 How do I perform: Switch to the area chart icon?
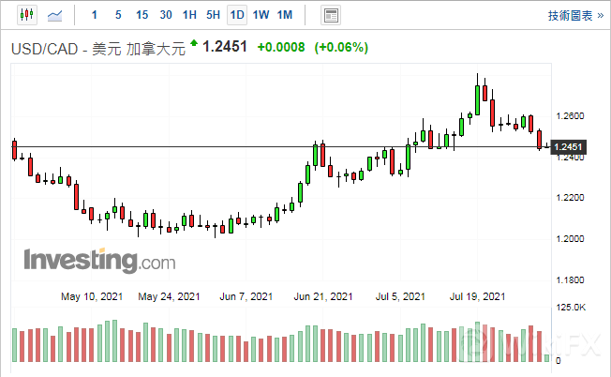coord(56,15)
